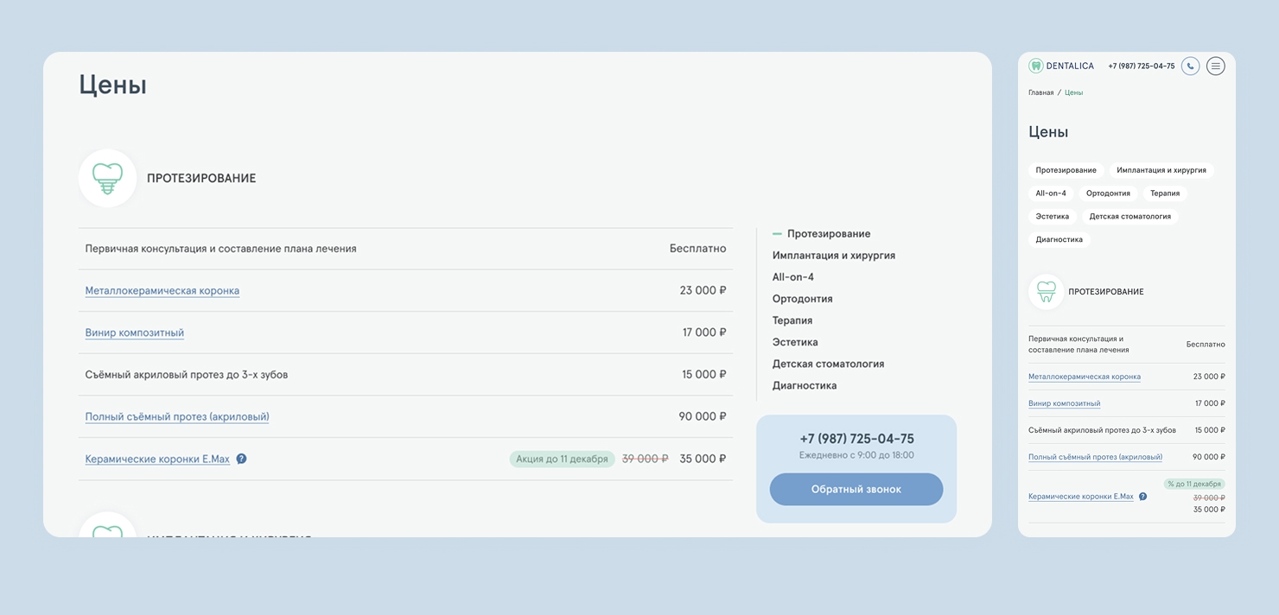Open desktop Металлокерамическая коронка link
The image size is (1279, 615).
click(162, 291)
